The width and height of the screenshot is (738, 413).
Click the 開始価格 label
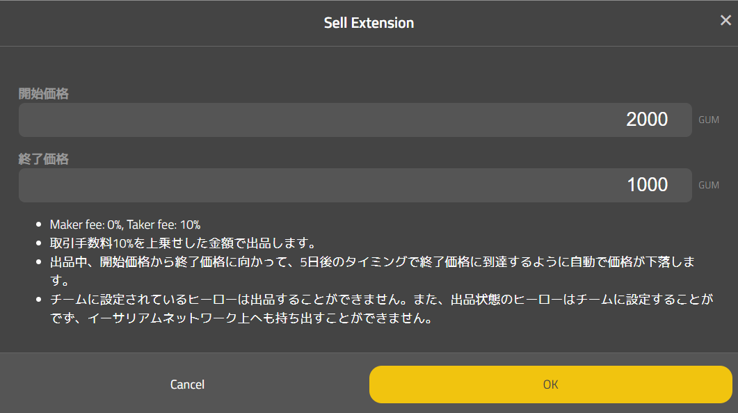tap(43, 94)
